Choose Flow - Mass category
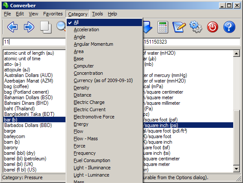 point(104,139)
